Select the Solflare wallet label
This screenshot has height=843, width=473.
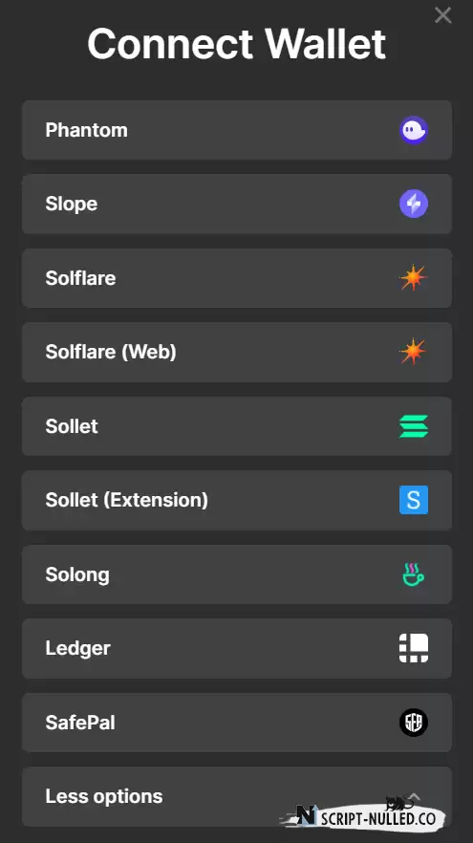(80, 278)
